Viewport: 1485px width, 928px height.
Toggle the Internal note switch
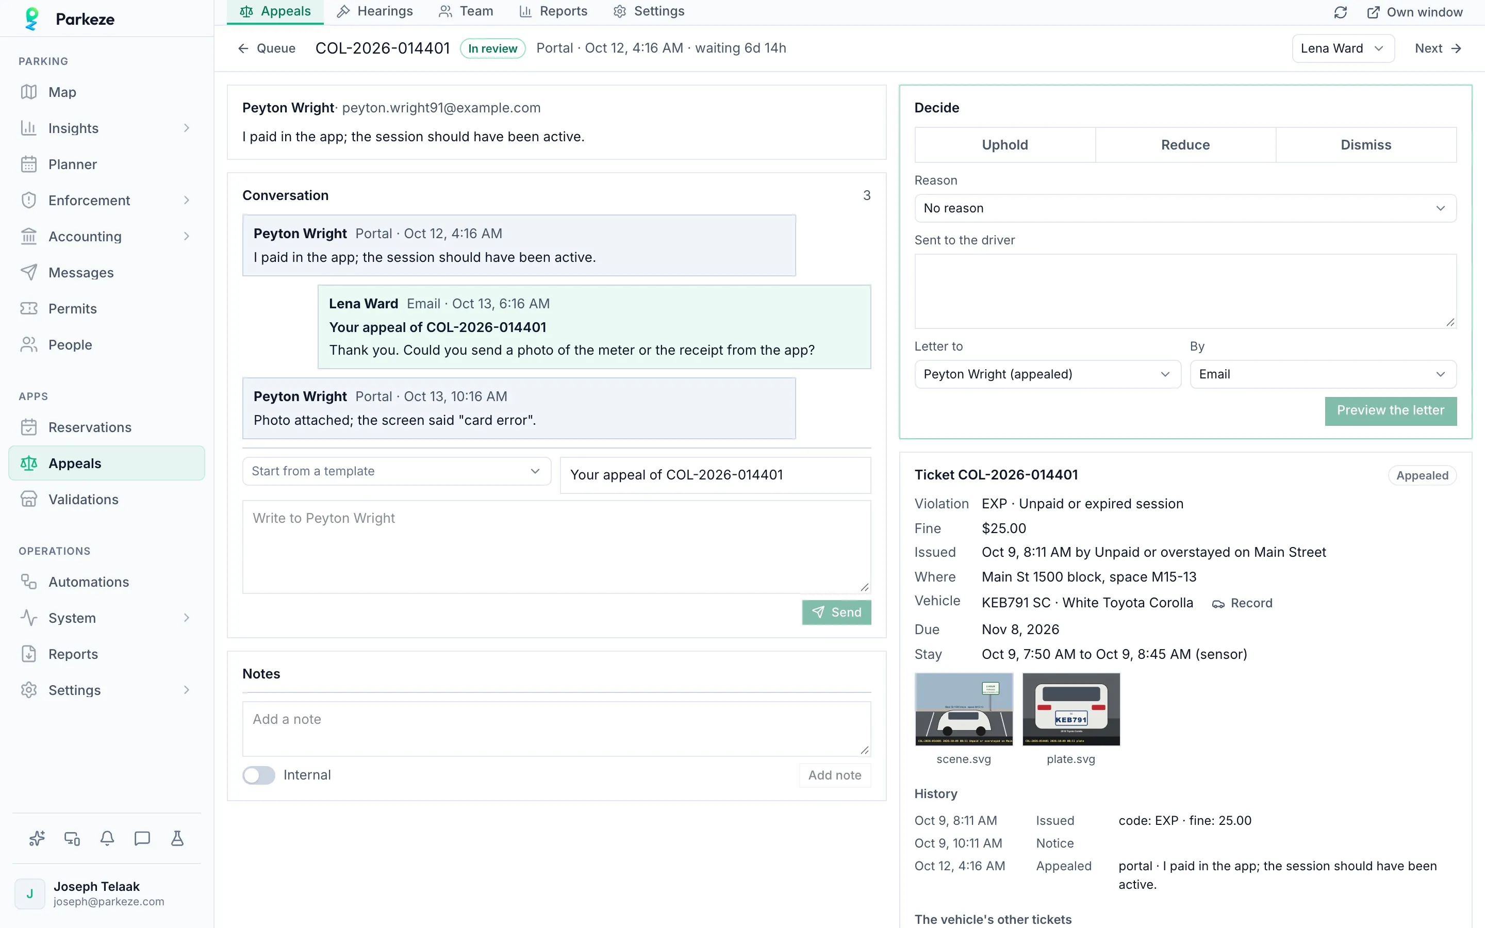(259, 775)
